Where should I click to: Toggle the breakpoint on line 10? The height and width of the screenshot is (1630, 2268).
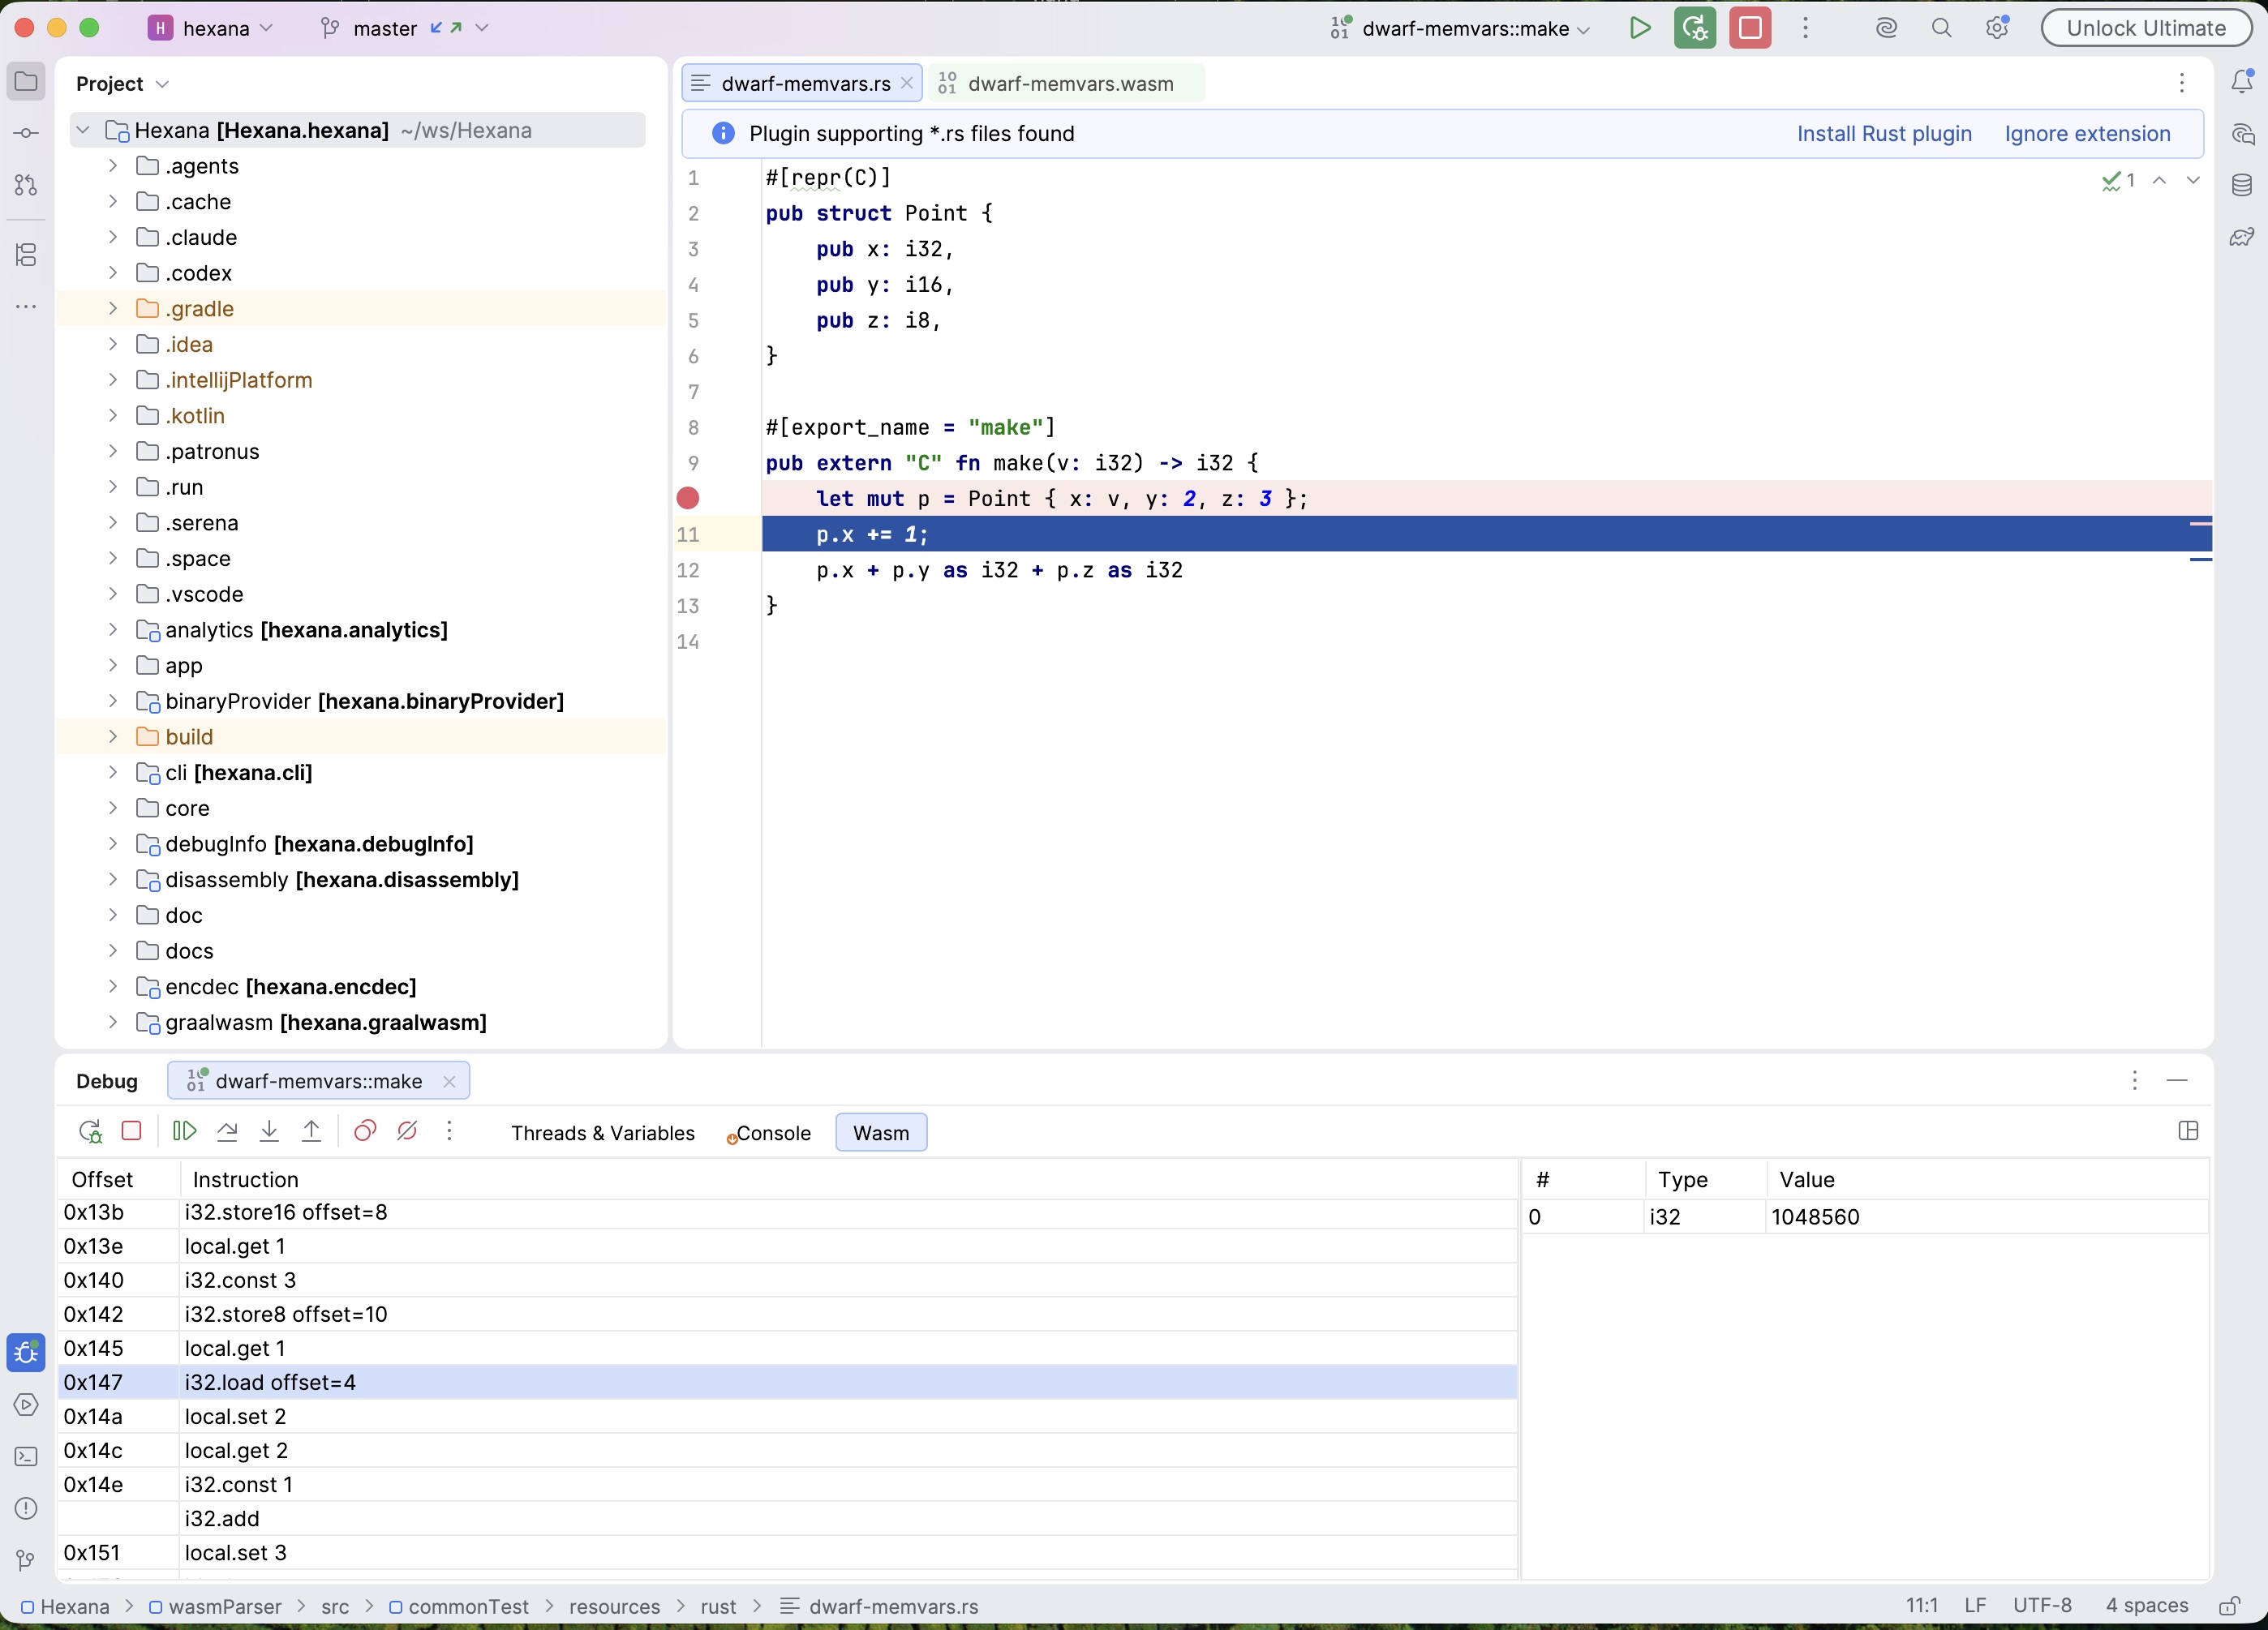point(688,498)
